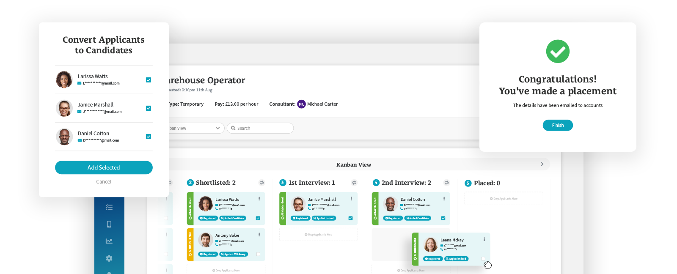Click the 1st Interview: 1 column heading

coord(312,183)
